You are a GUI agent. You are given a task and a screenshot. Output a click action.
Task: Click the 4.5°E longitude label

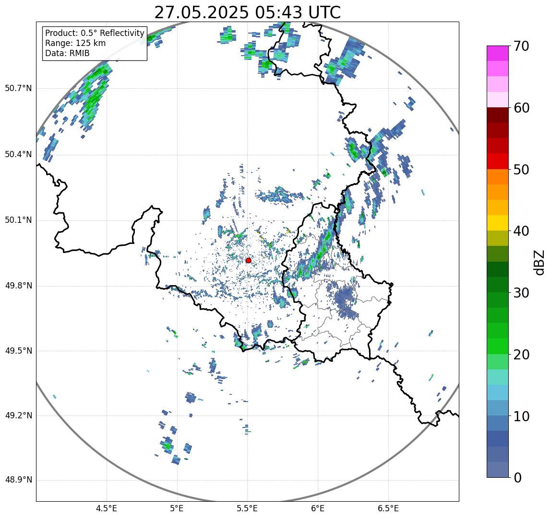pos(107,508)
